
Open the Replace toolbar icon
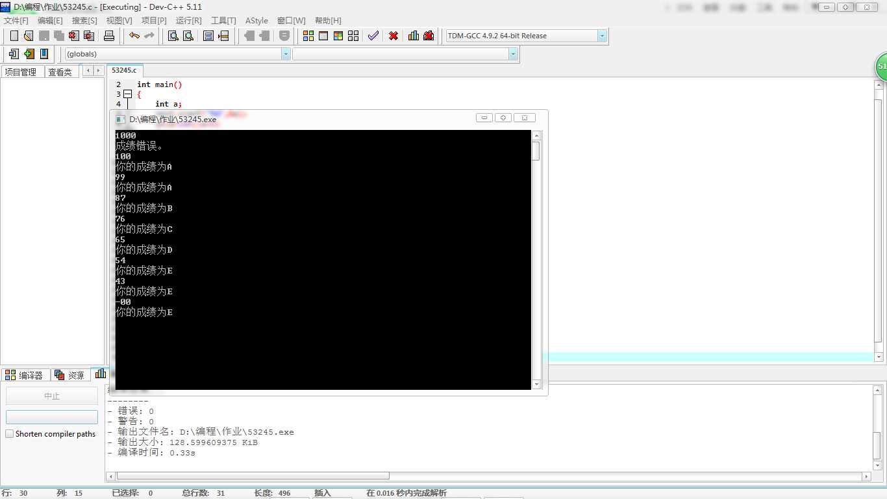(188, 36)
